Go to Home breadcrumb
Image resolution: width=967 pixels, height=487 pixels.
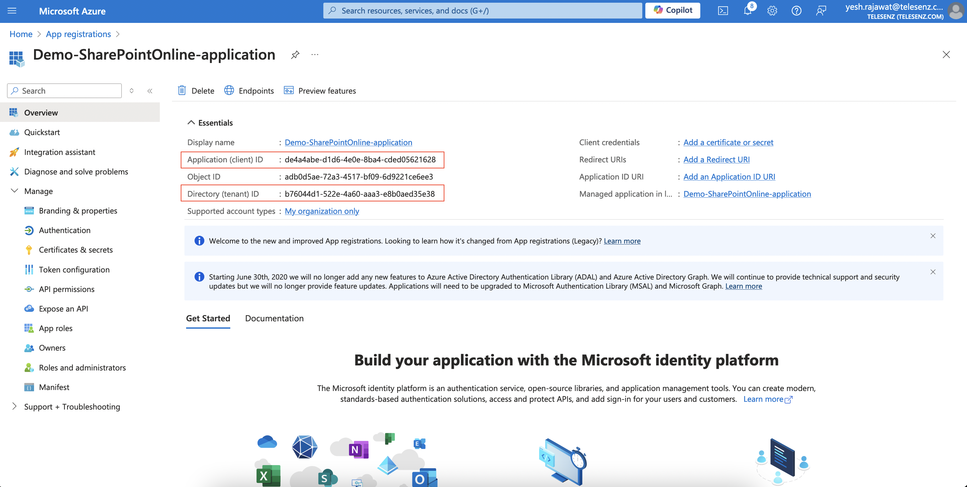click(21, 34)
